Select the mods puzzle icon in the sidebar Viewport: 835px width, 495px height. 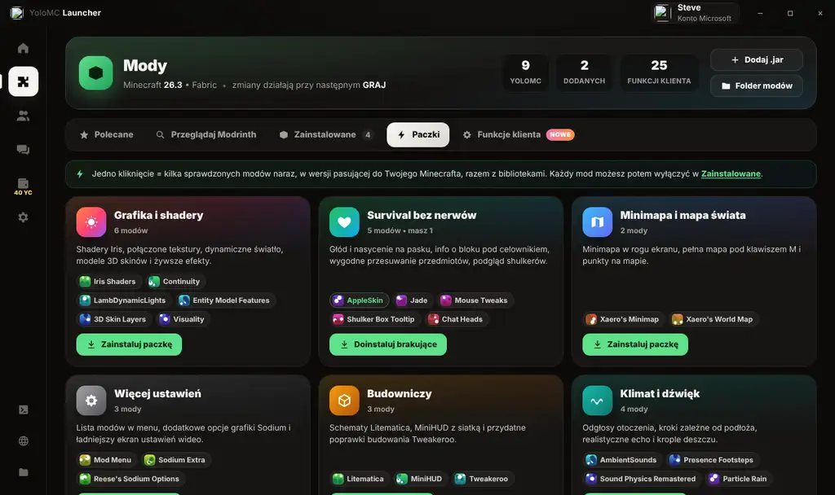pyautogui.click(x=24, y=81)
